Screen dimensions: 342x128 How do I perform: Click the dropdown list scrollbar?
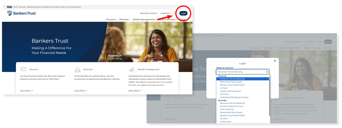tap(270, 96)
